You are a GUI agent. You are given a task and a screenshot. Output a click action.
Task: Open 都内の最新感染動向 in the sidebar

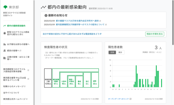[16, 26]
